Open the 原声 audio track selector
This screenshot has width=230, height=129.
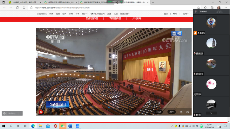coord(172,112)
